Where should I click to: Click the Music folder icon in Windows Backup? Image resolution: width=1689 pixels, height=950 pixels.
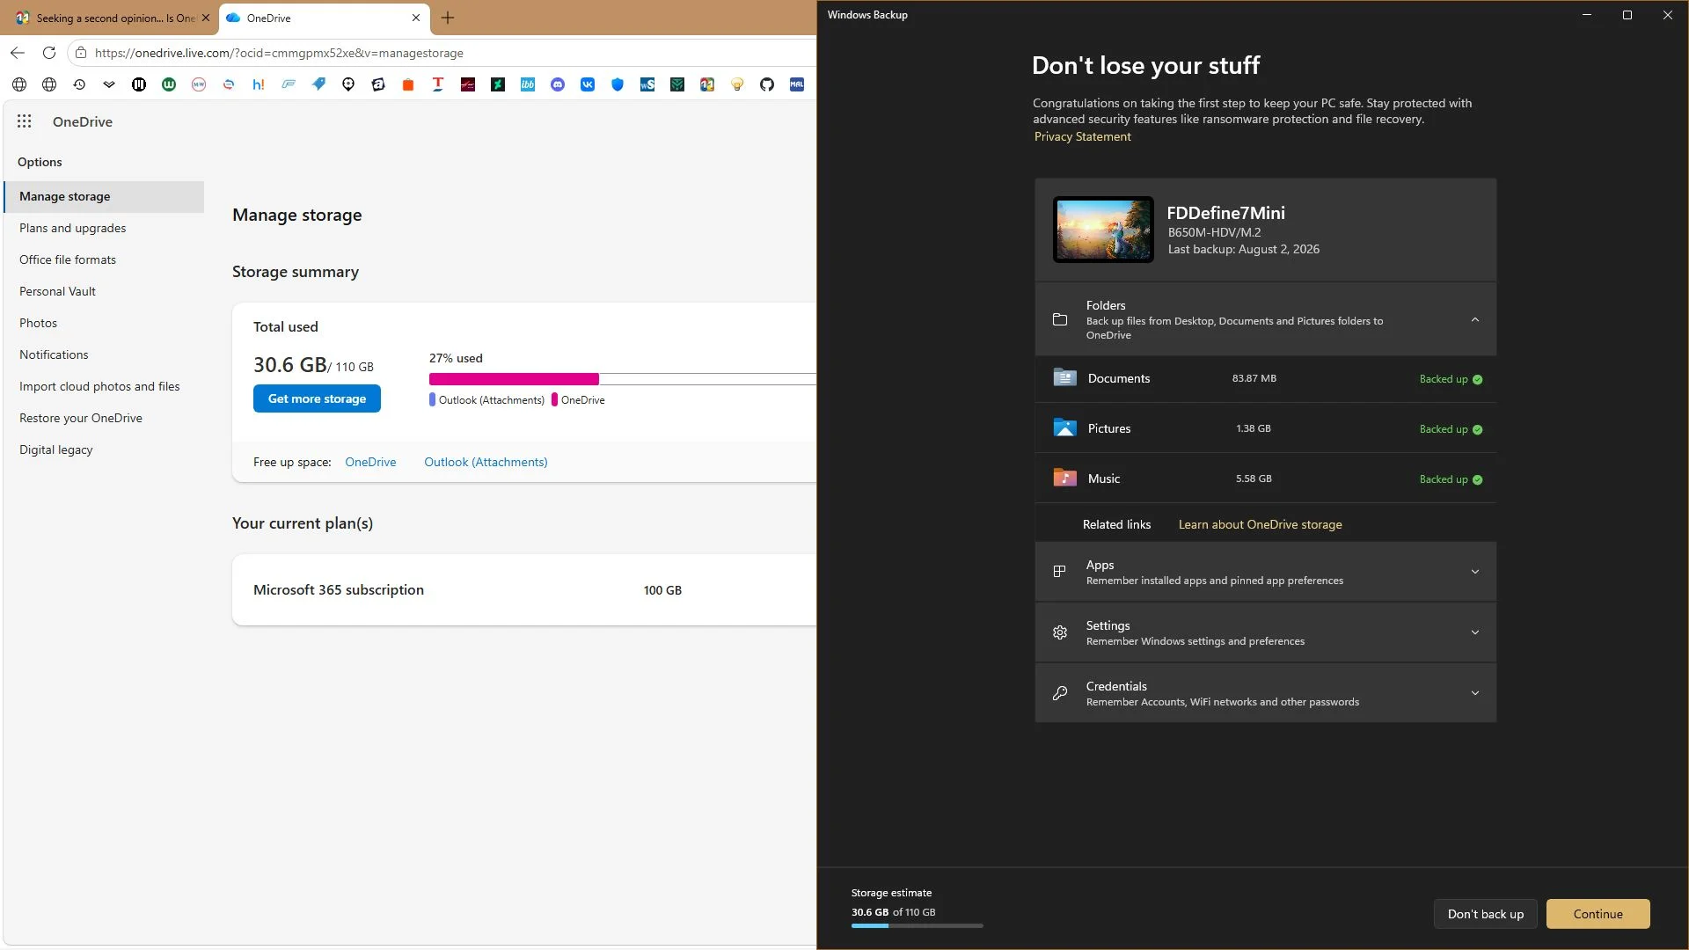point(1064,479)
